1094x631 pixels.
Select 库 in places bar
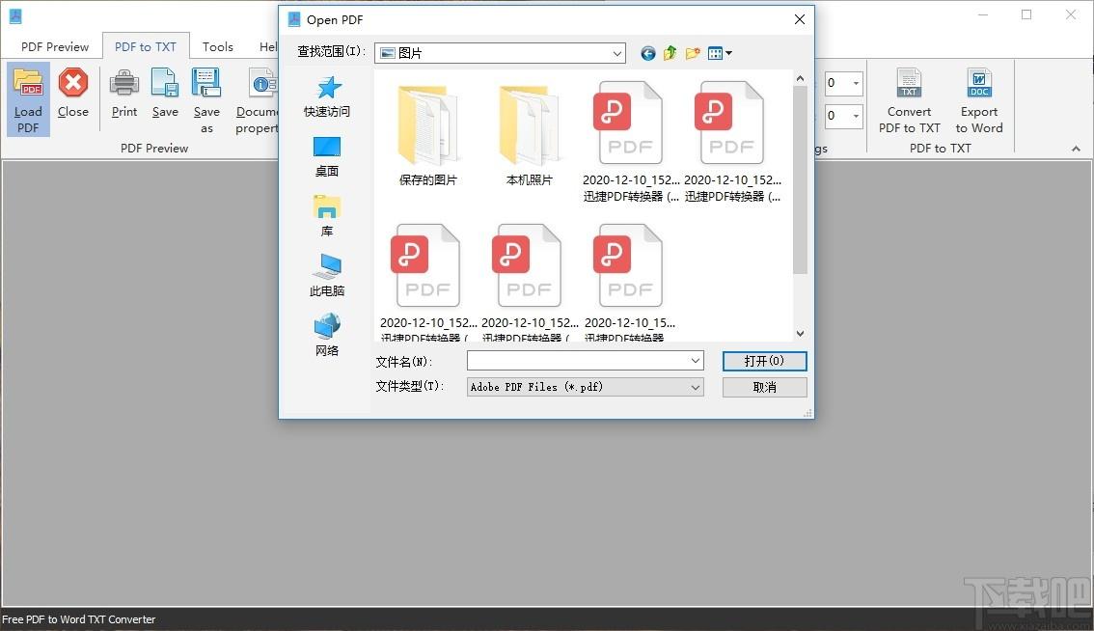[x=326, y=216]
